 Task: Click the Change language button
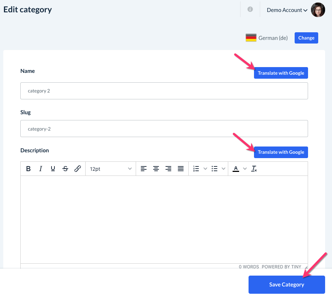tap(306, 38)
